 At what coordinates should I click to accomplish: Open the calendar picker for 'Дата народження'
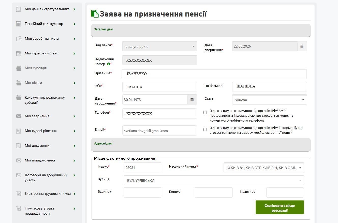192,100
